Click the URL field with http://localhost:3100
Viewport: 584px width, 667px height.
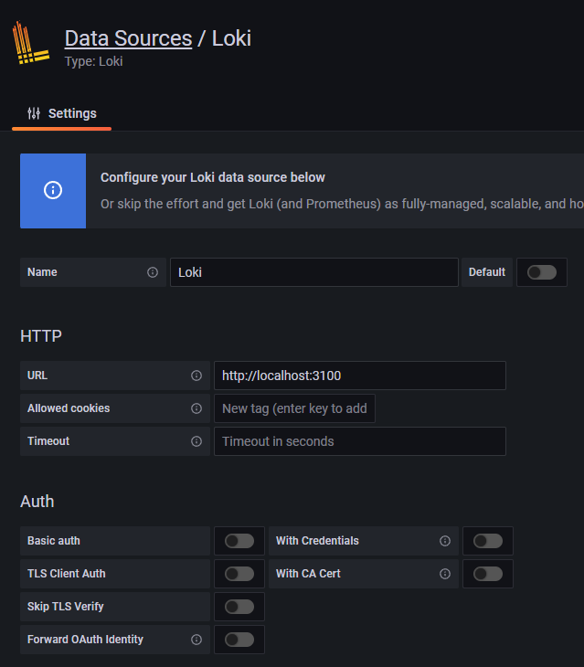point(360,376)
